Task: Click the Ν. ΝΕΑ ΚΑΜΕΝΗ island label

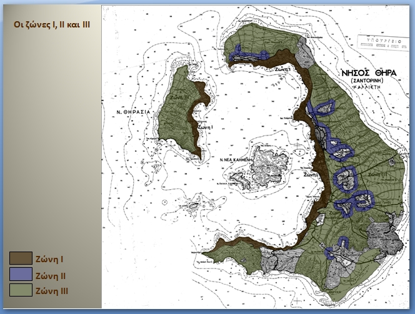Action: pyautogui.click(x=236, y=160)
